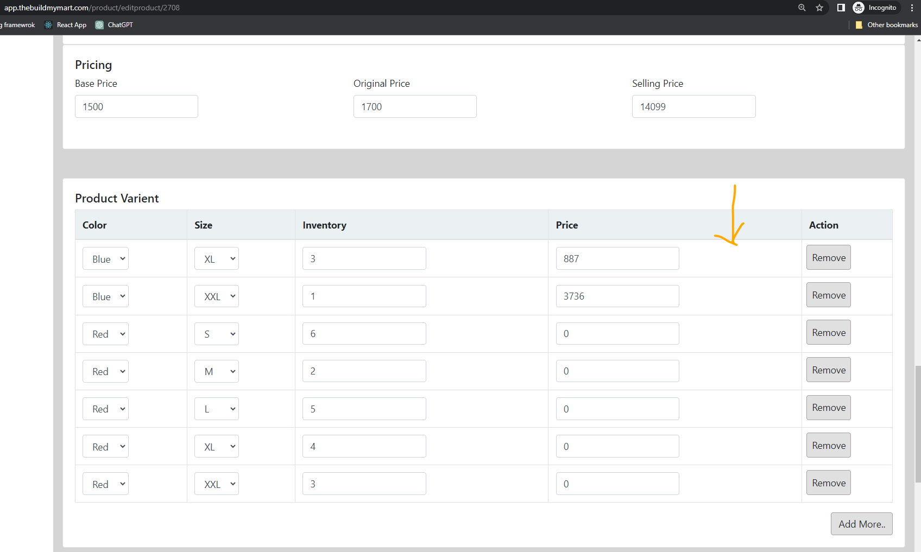Focus the Selling Price field
The image size is (921, 552).
coord(693,106)
